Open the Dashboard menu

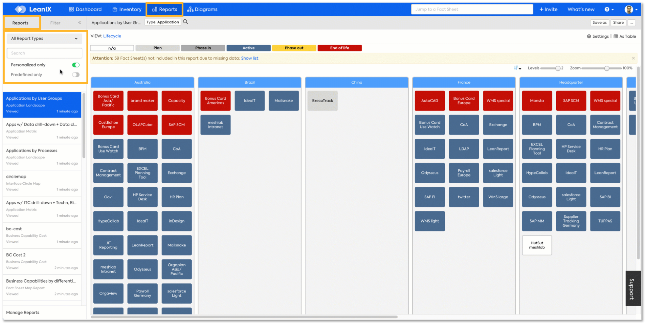pyautogui.click(x=85, y=9)
